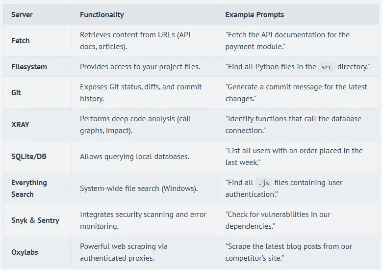Click the inline code 'src' snippet
Image resolution: width=382 pixels, height=270 pixels.
pos(327,67)
